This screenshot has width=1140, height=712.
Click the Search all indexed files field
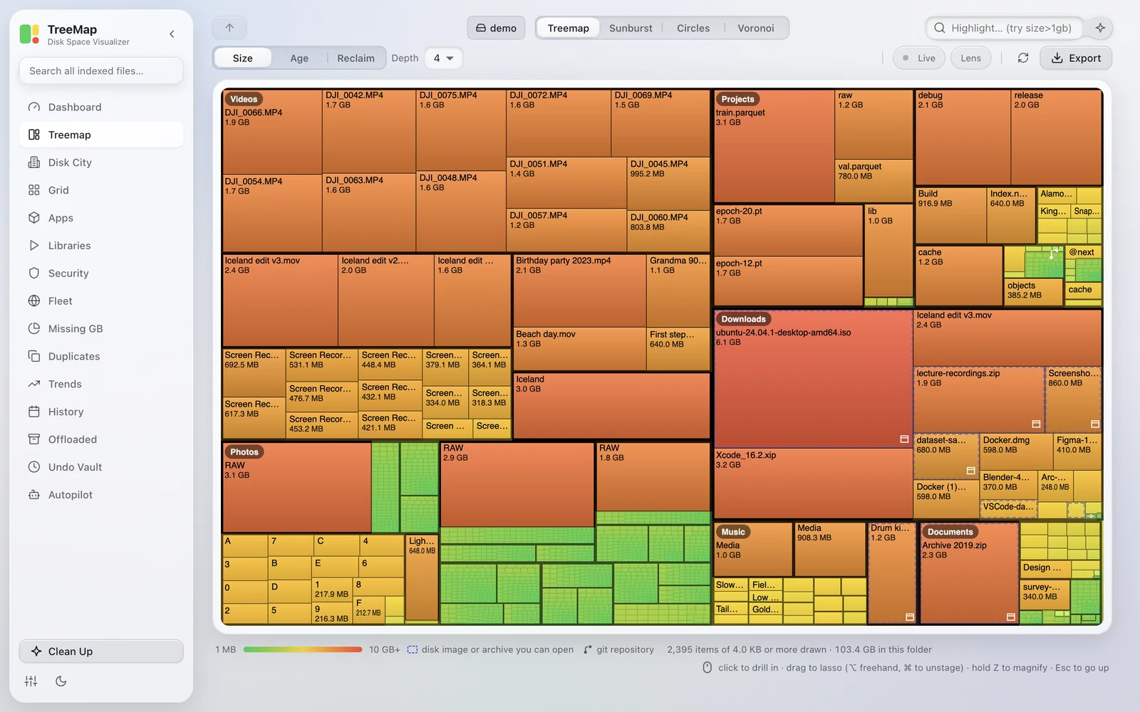coord(101,70)
